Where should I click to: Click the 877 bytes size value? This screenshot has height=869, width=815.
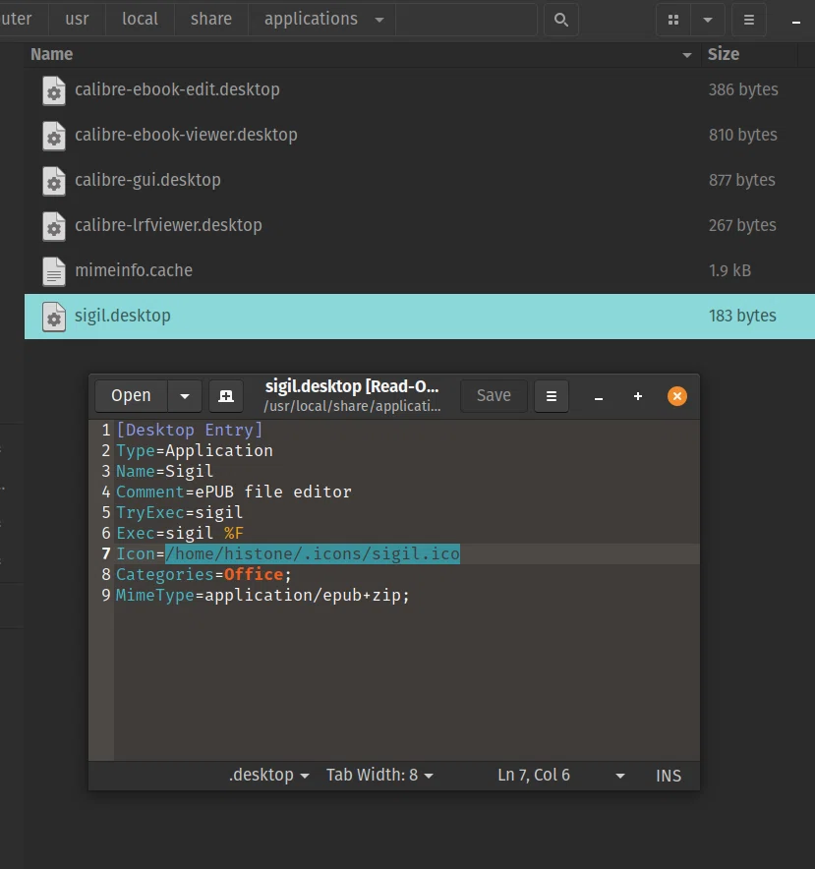click(x=742, y=180)
